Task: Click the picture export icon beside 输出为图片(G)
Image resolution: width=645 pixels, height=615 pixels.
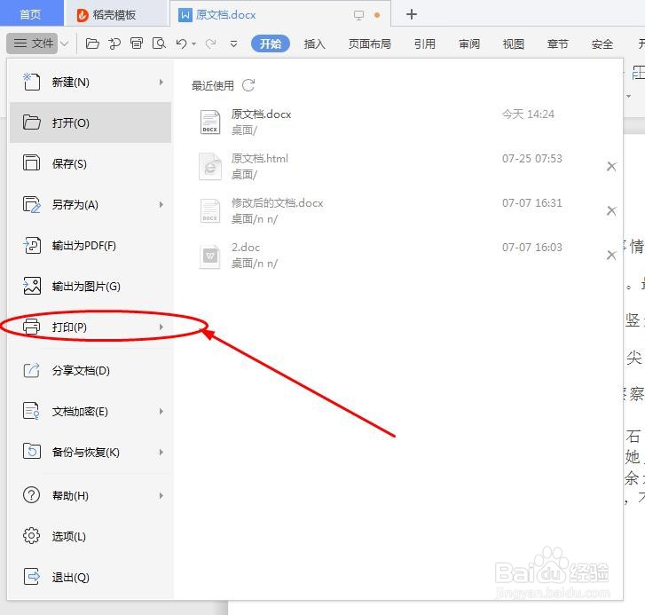Action: [x=32, y=286]
